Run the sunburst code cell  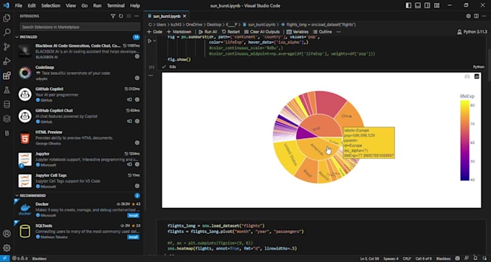click(149, 40)
